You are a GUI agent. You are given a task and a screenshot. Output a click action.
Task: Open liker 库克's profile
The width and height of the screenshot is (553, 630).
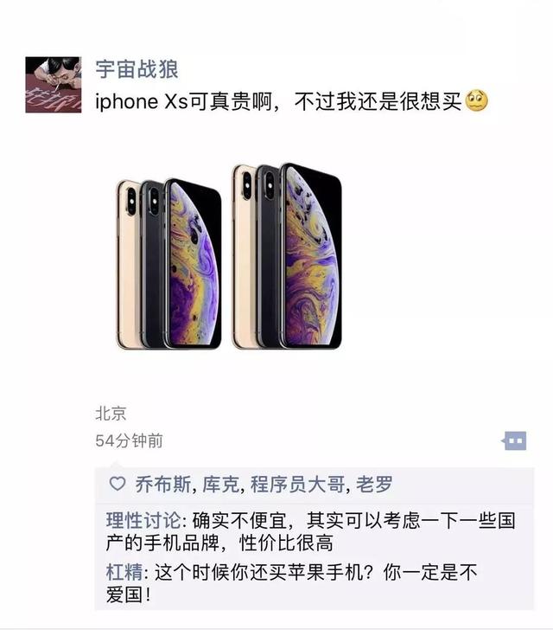point(220,484)
